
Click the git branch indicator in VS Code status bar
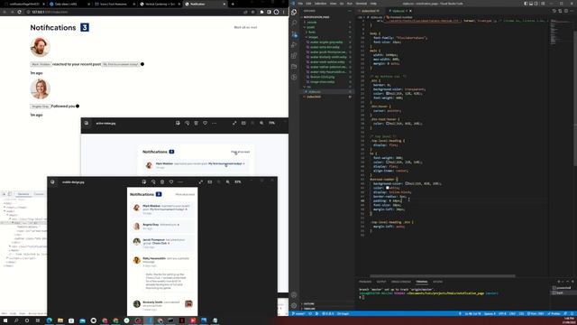click(x=298, y=313)
